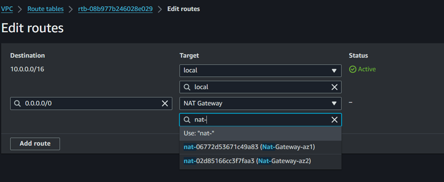Click into the nat- target search field
Image resolution: width=444 pixels, height=182 pixels.
(261, 120)
